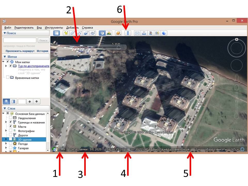Screen dimensions: 248x186
Task: Open the Вид menu
Action: click(x=39, y=28)
